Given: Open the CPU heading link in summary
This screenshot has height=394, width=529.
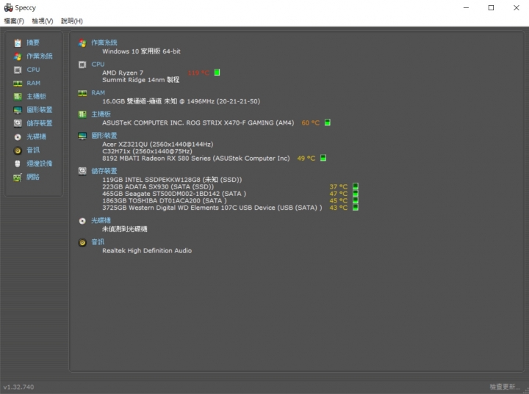Looking at the screenshot, I should coord(98,65).
